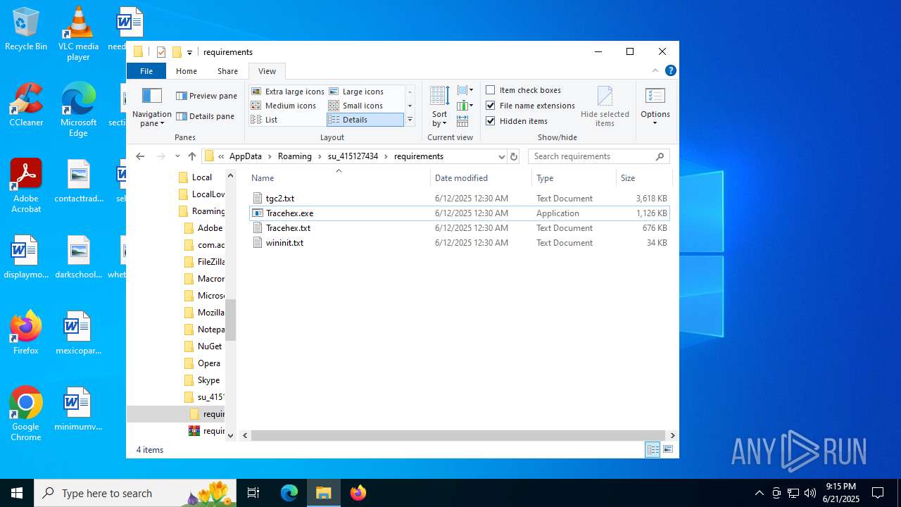Open the recent locations dropdown
The height and width of the screenshot is (507, 901).
coord(177,156)
